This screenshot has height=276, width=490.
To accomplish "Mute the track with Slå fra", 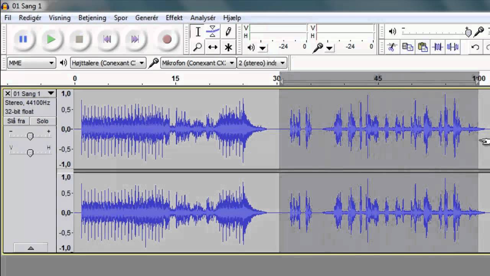I will point(16,121).
